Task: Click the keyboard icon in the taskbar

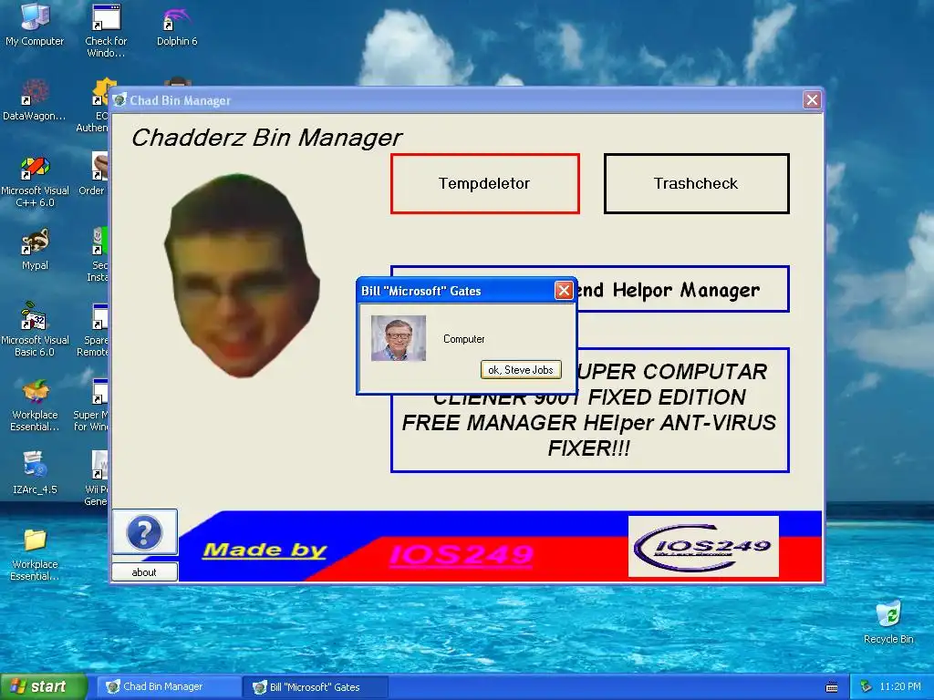Action: pos(832,687)
